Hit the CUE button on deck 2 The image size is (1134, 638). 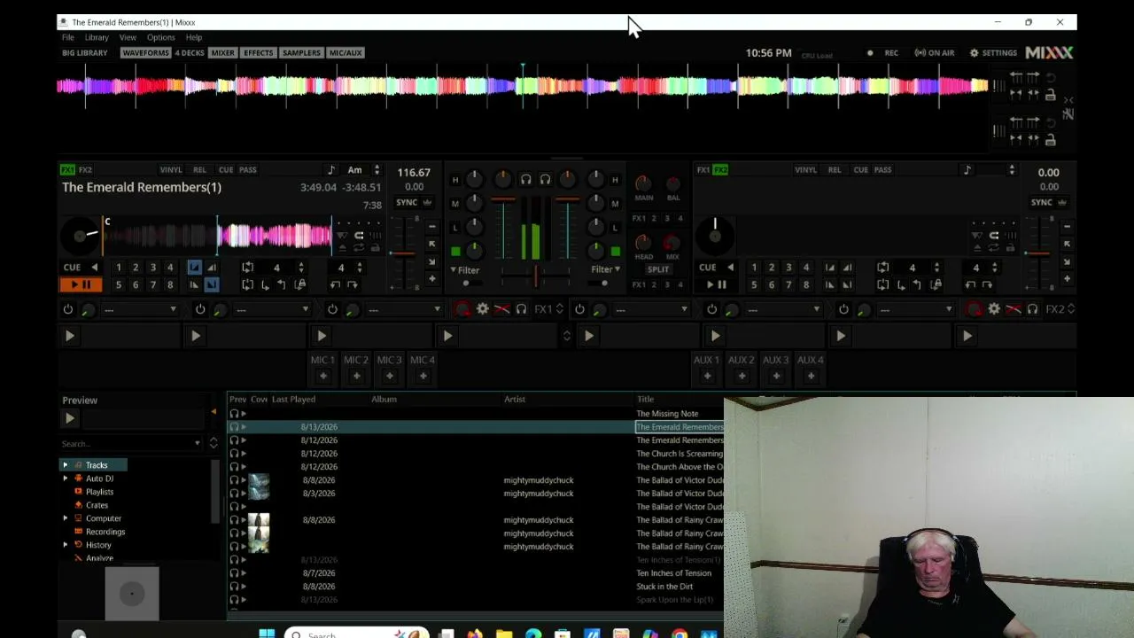point(707,267)
